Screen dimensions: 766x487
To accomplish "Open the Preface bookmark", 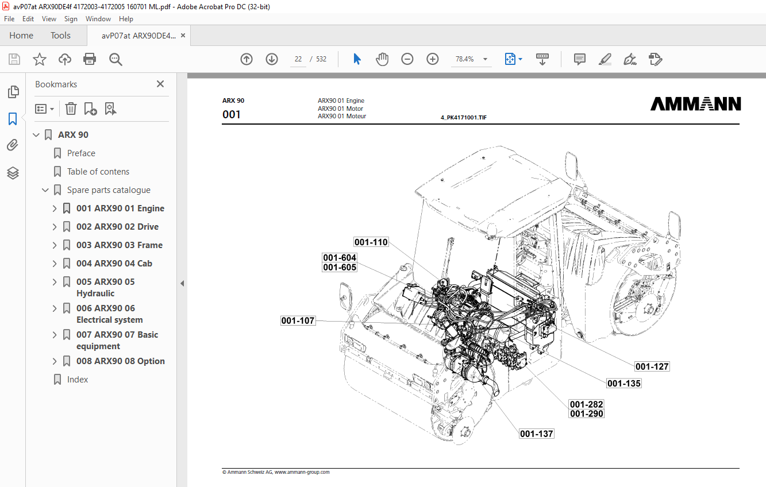I will tap(81, 153).
